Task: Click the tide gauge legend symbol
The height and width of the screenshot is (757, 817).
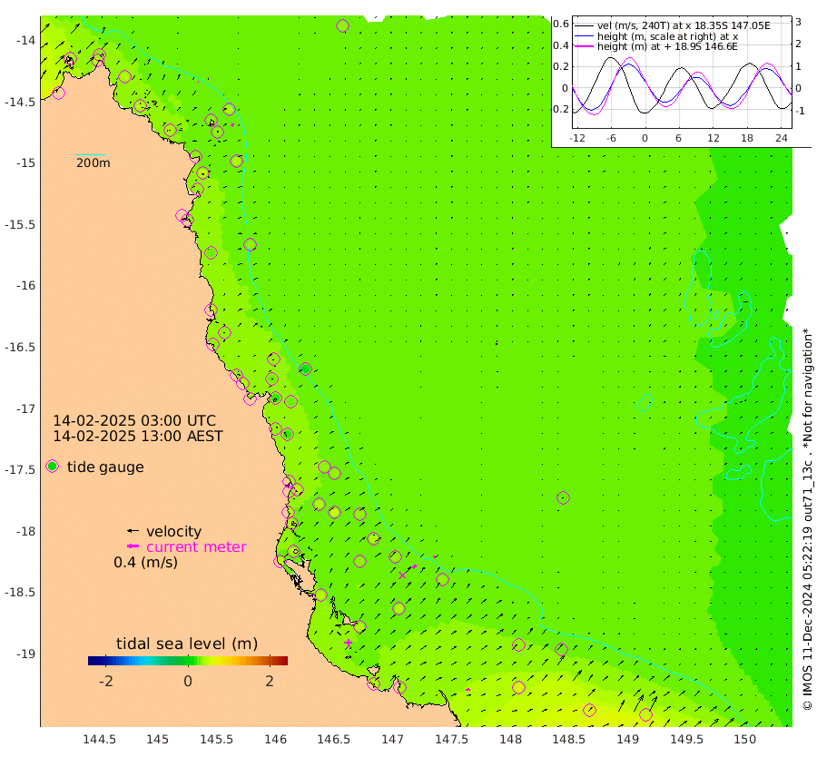Action: click(x=52, y=467)
